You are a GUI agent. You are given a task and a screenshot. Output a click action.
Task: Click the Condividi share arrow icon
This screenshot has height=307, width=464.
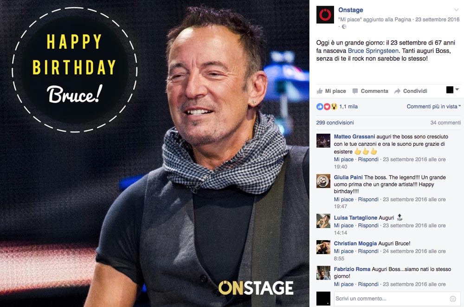point(397,91)
